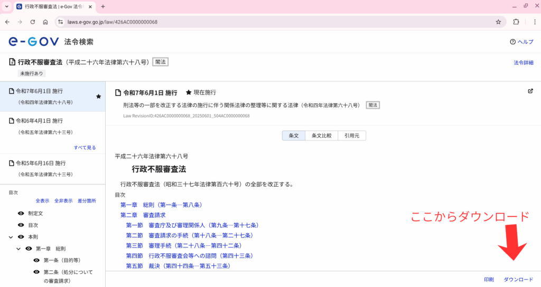
Task: Hide 第一条（目的等） using its eye icon
Action: click(x=36, y=260)
